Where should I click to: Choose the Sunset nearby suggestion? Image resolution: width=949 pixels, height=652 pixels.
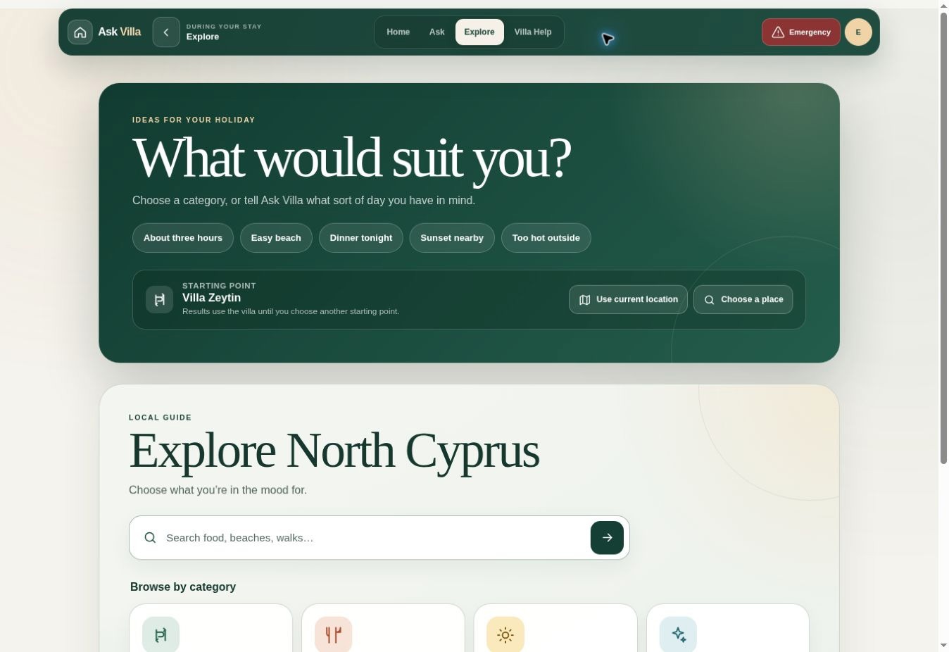pyautogui.click(x=452, y=238)
